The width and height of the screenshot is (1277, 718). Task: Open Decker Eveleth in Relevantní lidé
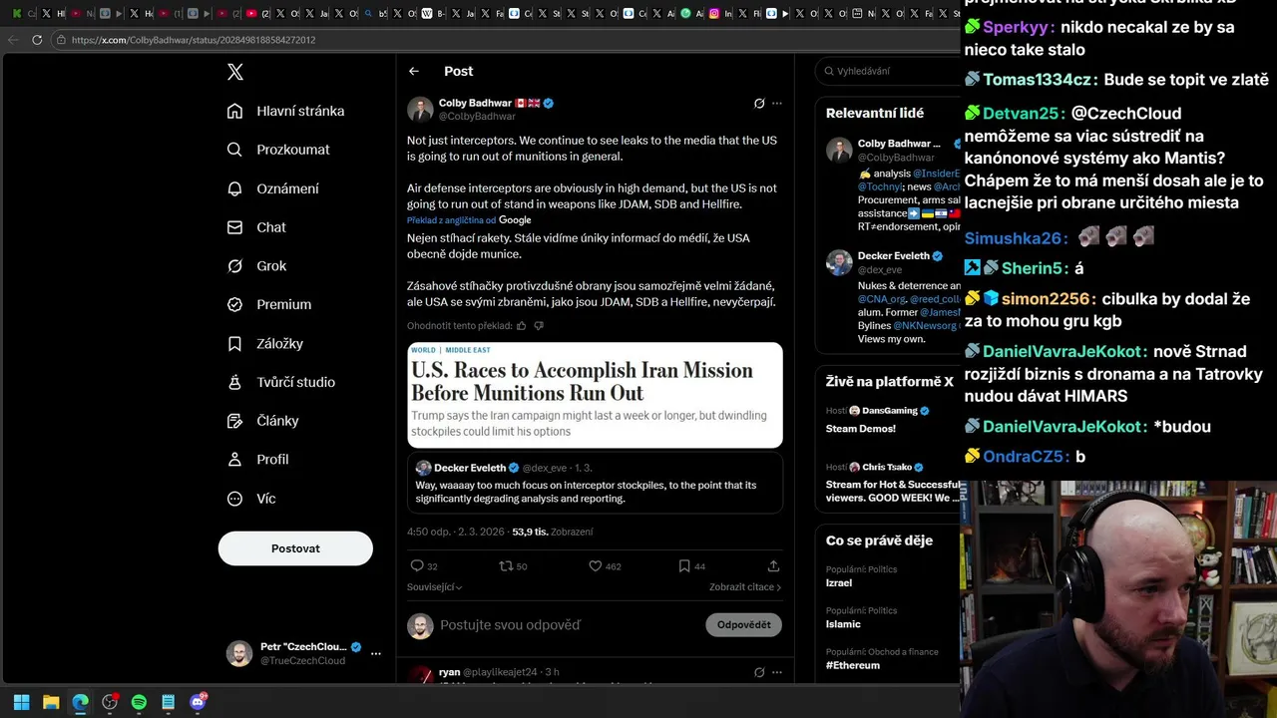(x=894, y=256)
